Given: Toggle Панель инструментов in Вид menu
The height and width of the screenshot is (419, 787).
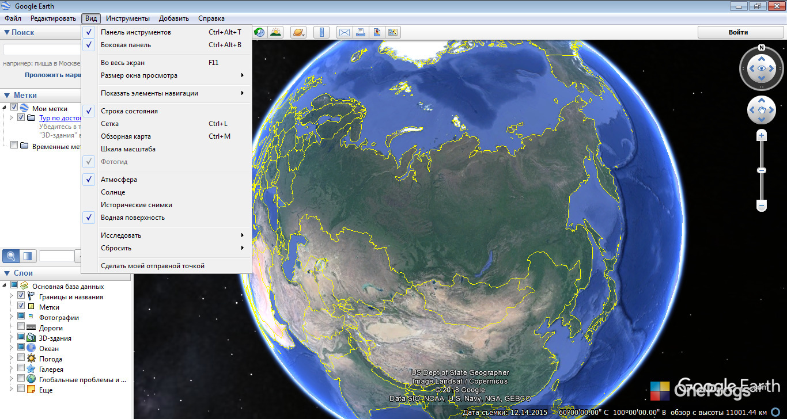Looking at the screenshot, I should click(x=167, y=32).
